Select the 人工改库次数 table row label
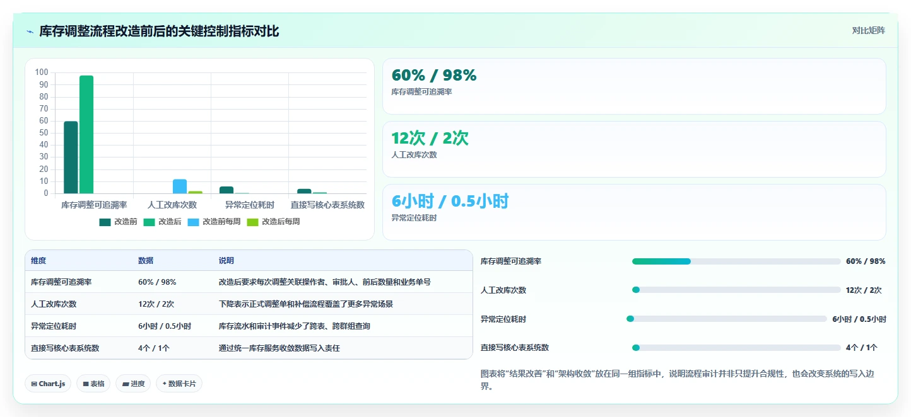Viewport: 911px width, 417px height. click(x=54, y=304)
